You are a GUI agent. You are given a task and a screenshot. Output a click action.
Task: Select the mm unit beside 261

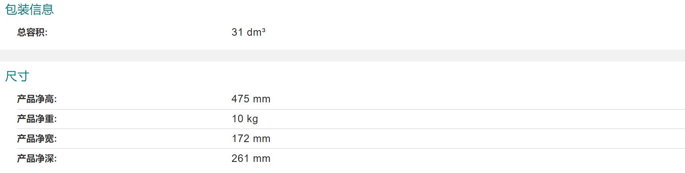pyautogui.click(x=261, y=158)
